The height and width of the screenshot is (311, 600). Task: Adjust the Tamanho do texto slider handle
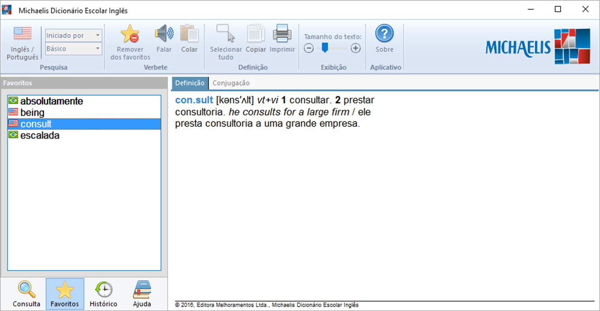click(x=325, y=48)
